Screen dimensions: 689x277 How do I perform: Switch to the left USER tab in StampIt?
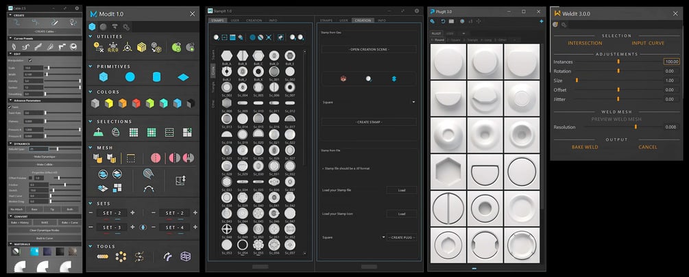pyautogui.click(x=235, y=21)
